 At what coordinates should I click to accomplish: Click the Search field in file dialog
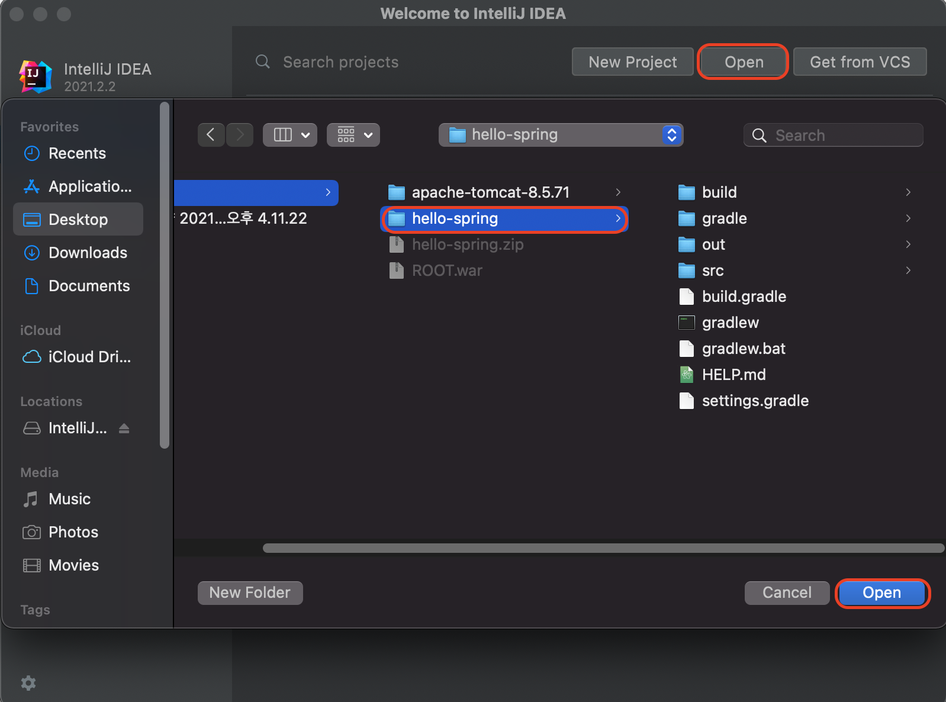(x=833, y=135)
